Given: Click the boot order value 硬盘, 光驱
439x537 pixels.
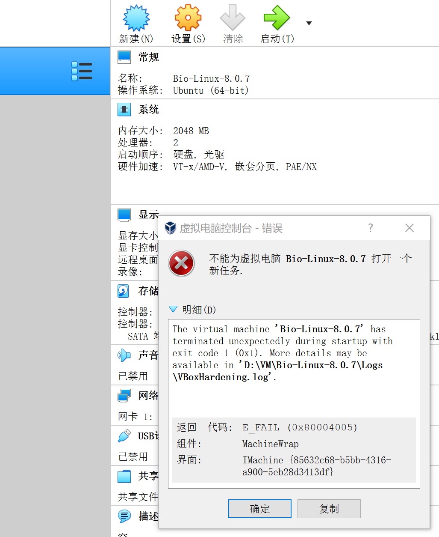Looking at the screenshot, I should click(199, 155).
